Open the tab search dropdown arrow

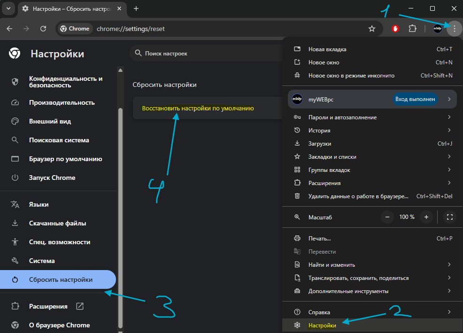click(x=8, y=8)
